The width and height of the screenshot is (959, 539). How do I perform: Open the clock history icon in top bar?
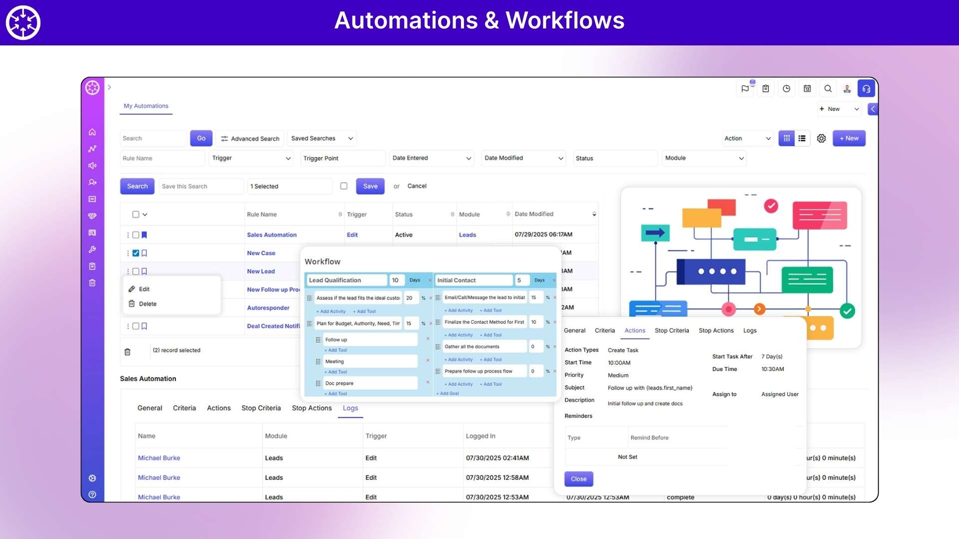pos(786,88)
